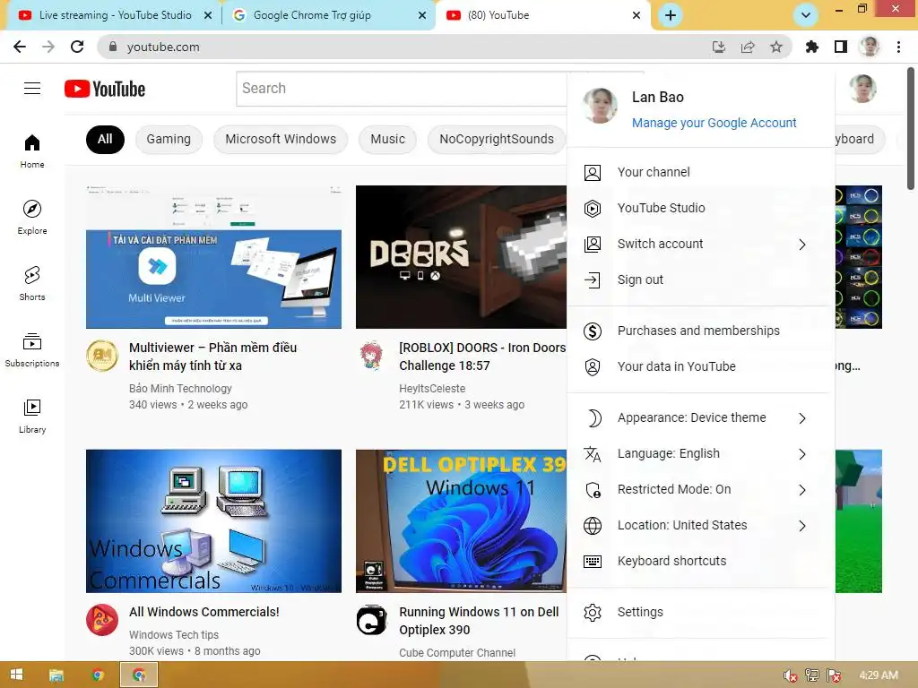Open Subscriptions in the sidebar
Image resolution: width=918 pixels, height=688 pixels.
[32, 349]
